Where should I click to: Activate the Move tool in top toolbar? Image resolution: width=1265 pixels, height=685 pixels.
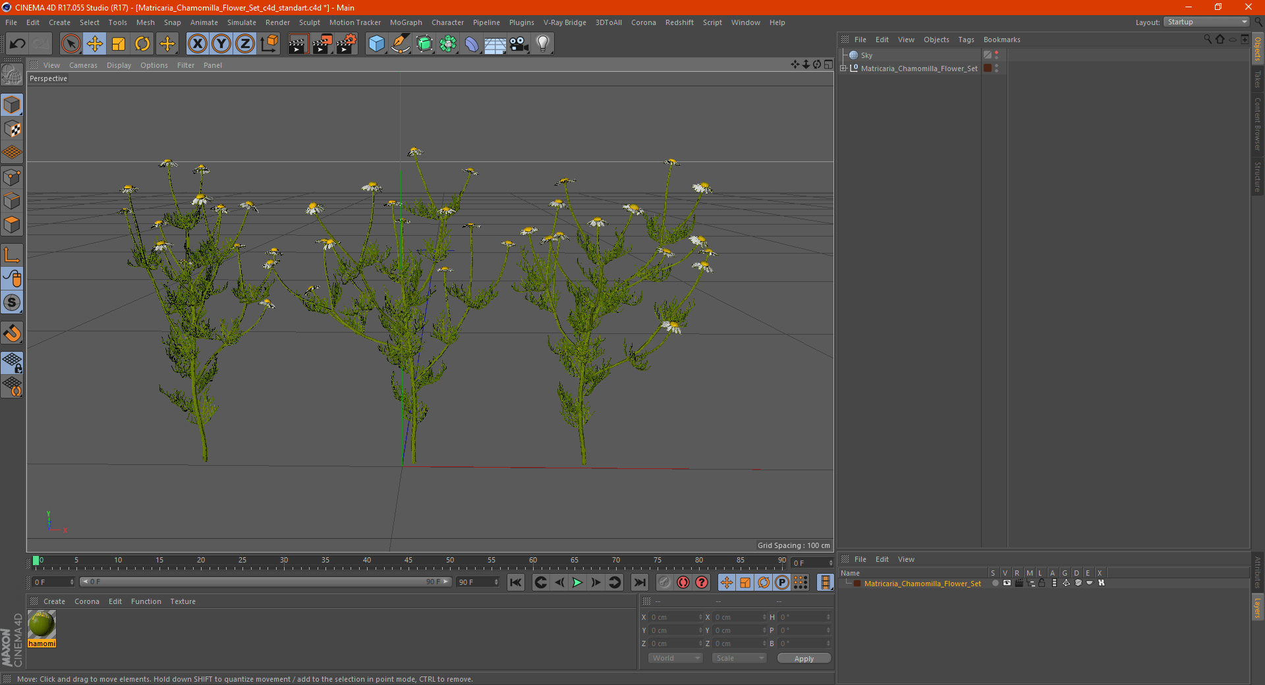tap(95, 44)
